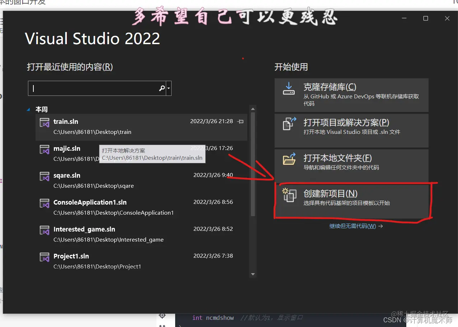Click the solution icon next to train.sln
Screen dimensions: 458x327
45,122
